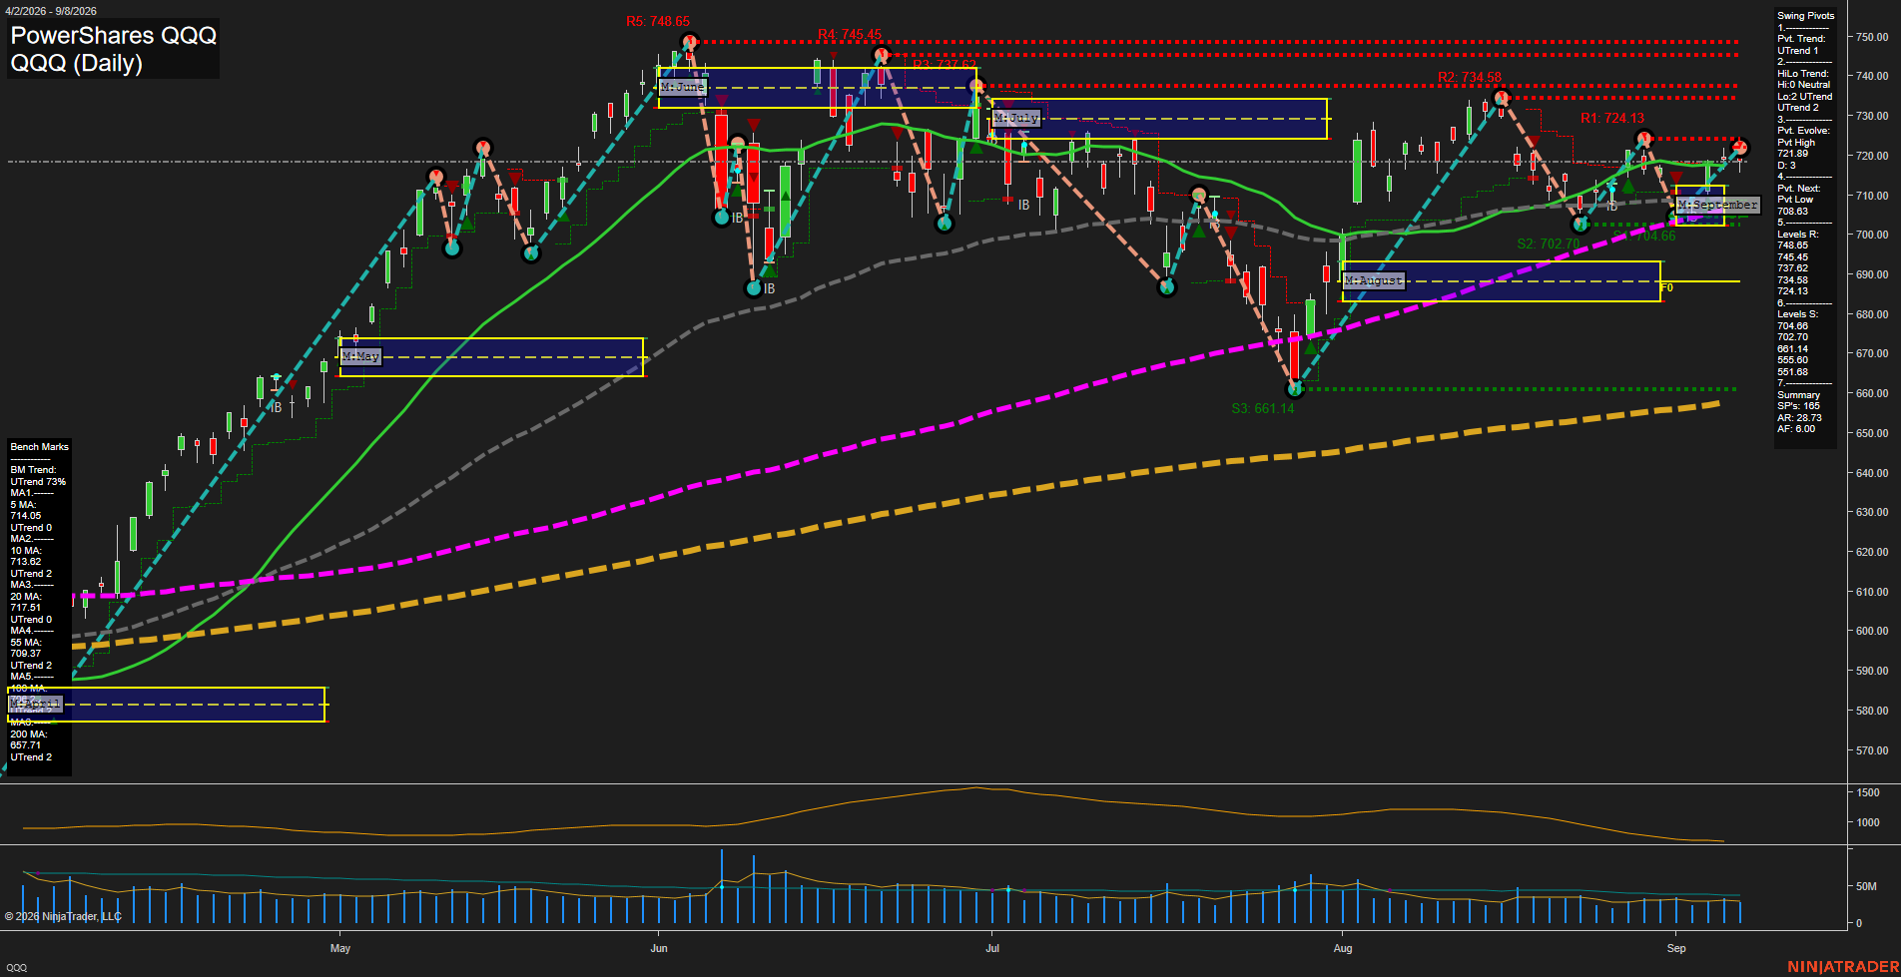This screenshot has width=1901, height=977.
Task: Click the M:April monthly range label
Action: 35,705
